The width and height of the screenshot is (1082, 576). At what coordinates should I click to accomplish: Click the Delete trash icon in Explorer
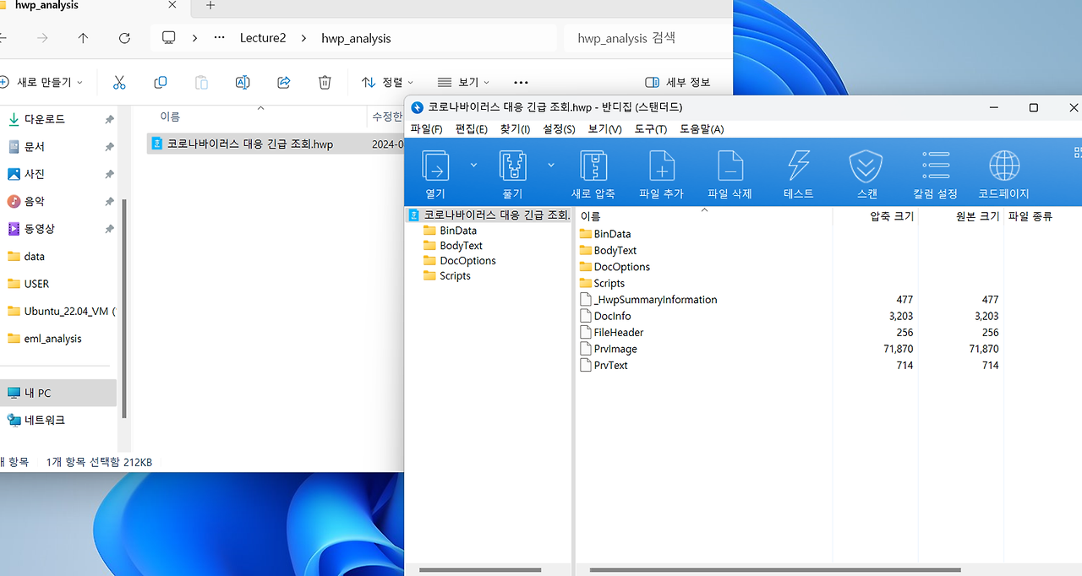[x=325, y=82]
